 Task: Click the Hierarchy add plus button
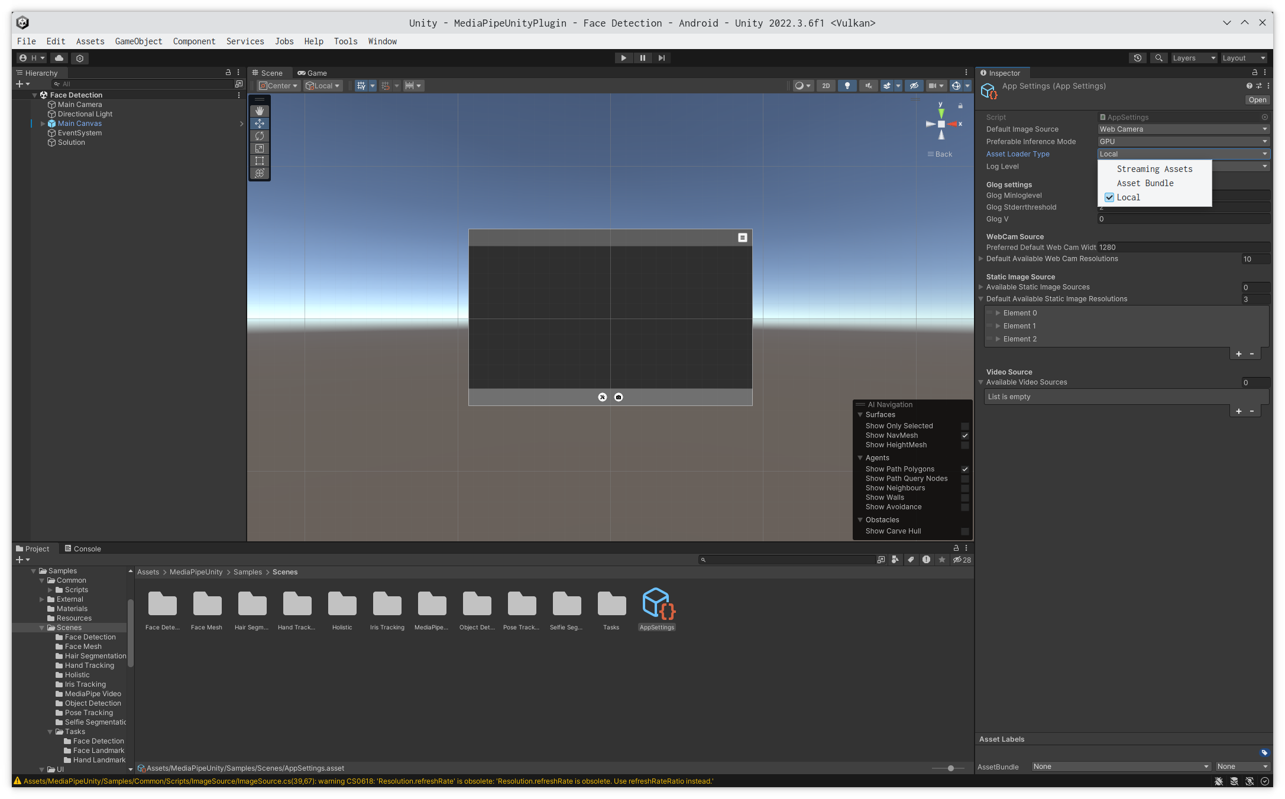[22, 84]
